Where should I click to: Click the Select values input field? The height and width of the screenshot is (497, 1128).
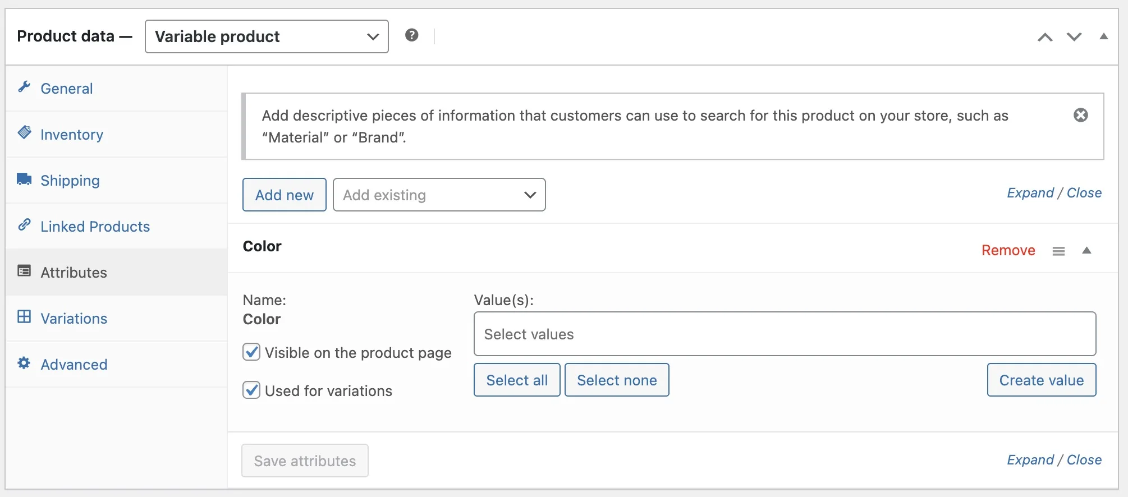coord(785,334)
